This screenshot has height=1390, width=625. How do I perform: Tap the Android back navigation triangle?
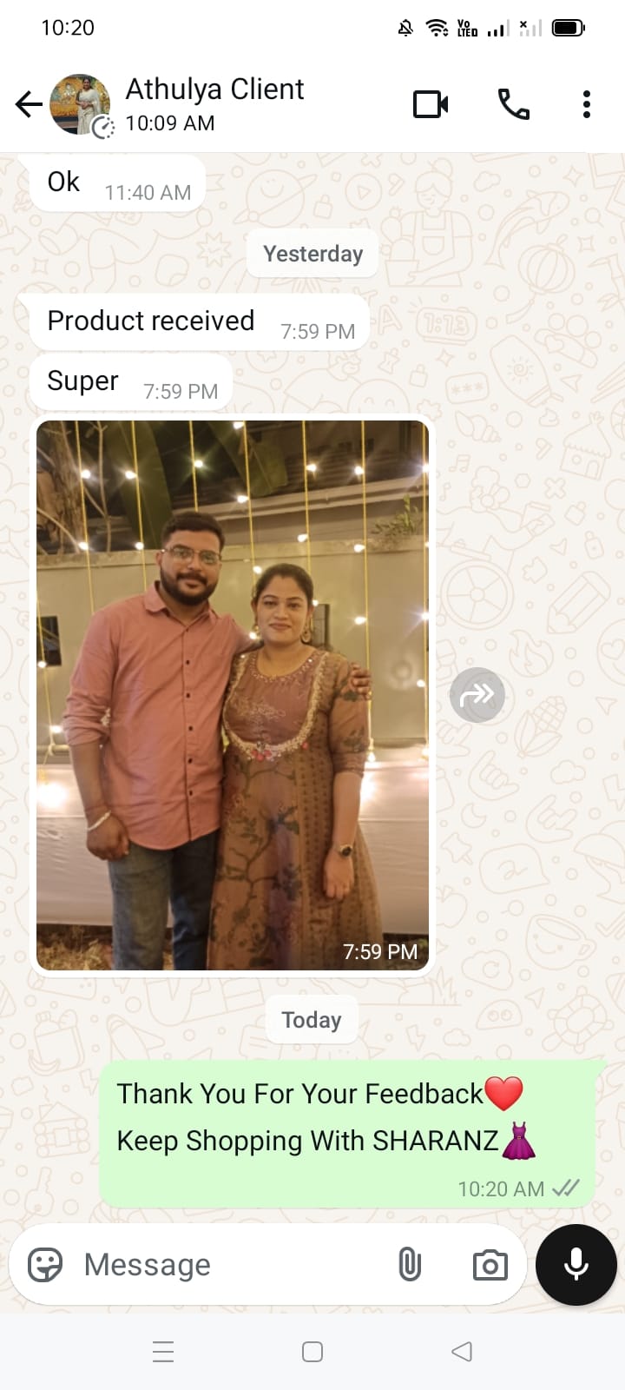[x=462, y=1352]
